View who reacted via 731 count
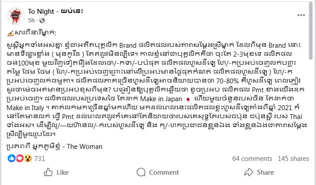 tap(40, 159)
